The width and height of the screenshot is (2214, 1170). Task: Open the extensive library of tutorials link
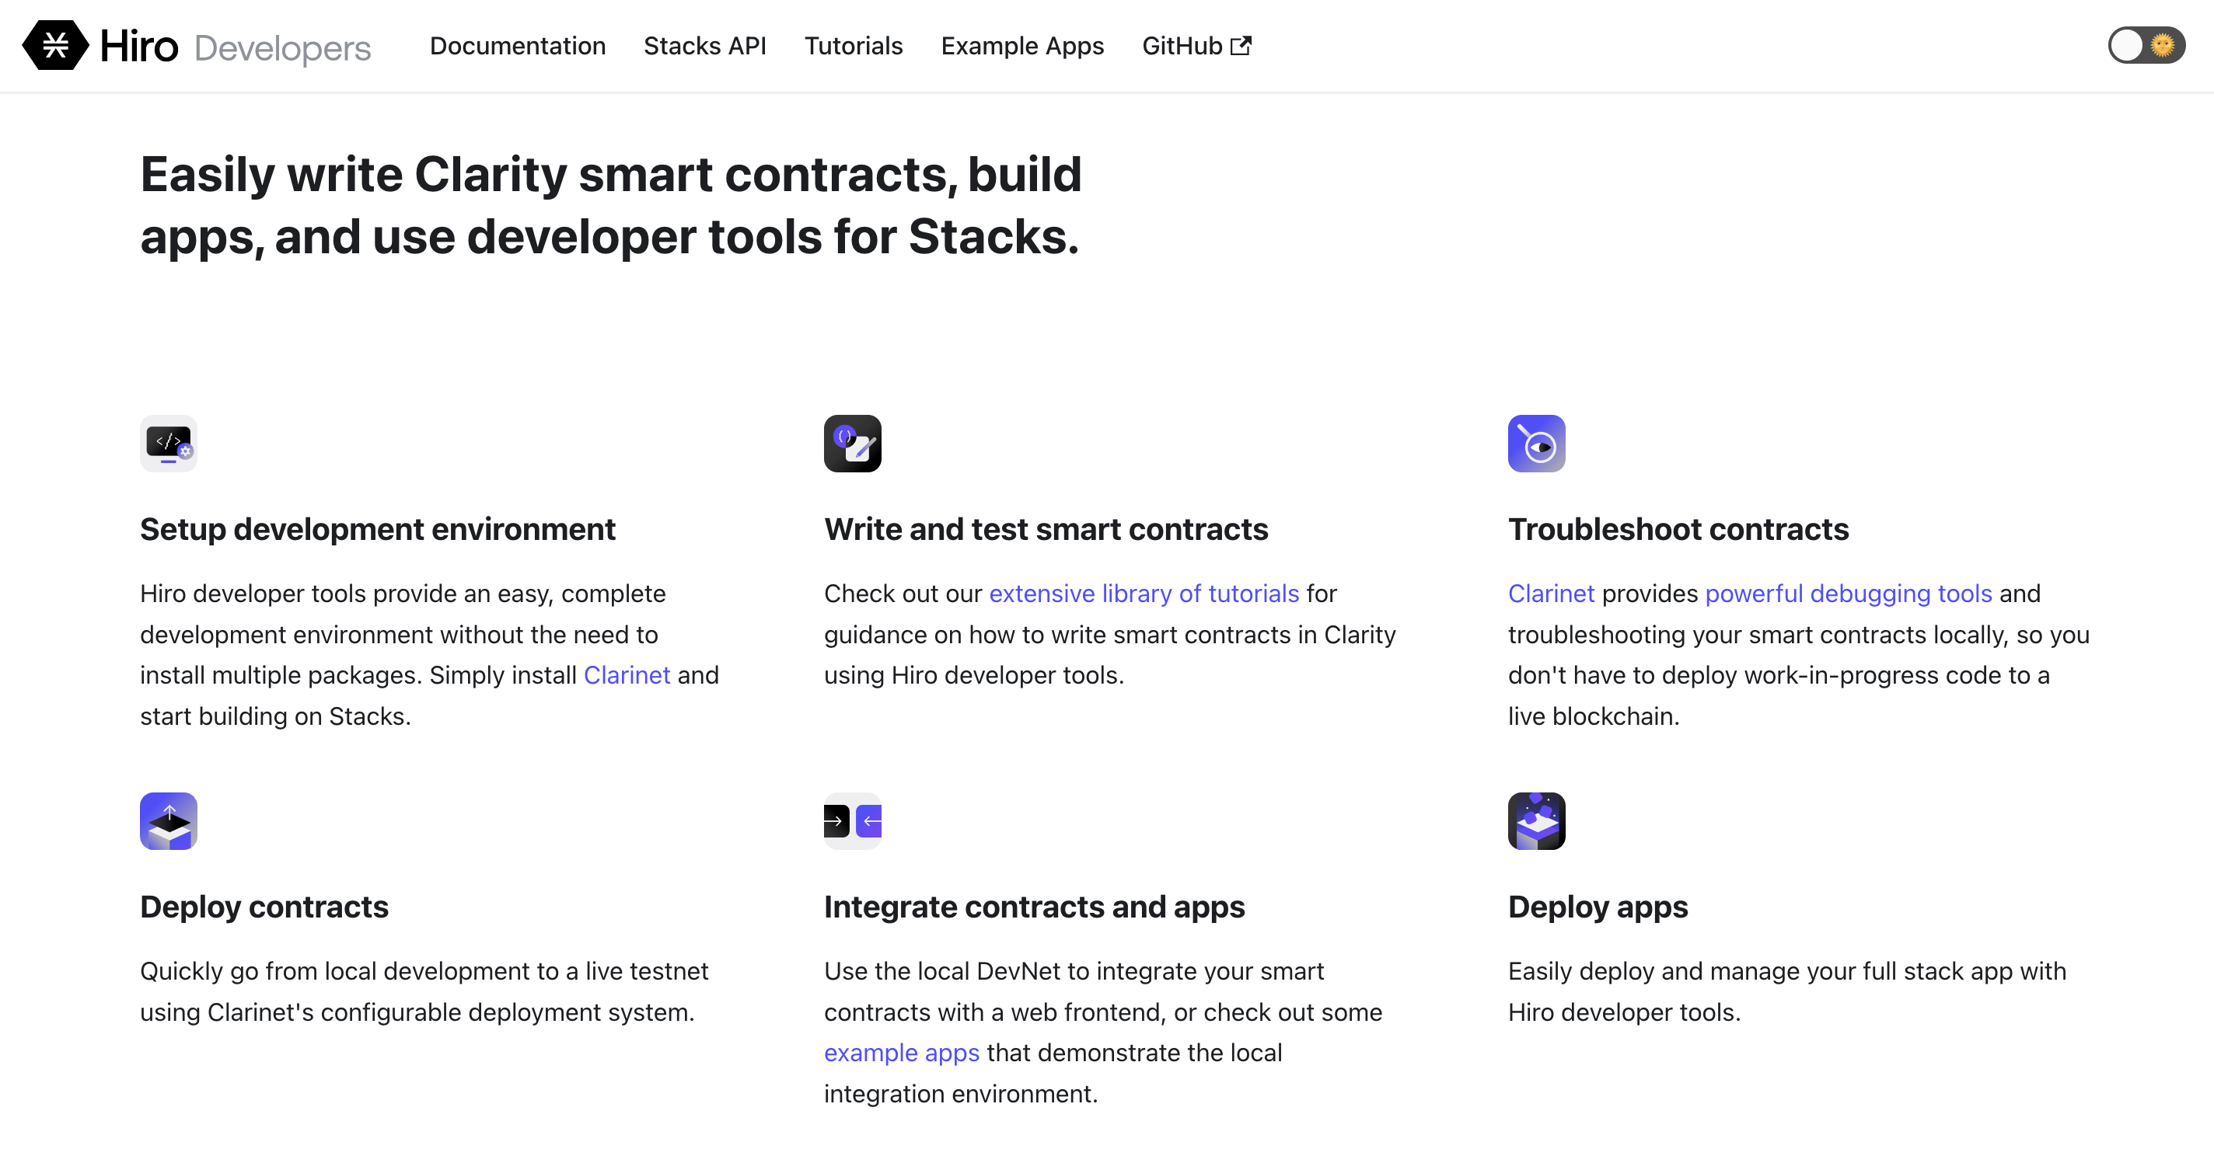(x=1144, y=594)
